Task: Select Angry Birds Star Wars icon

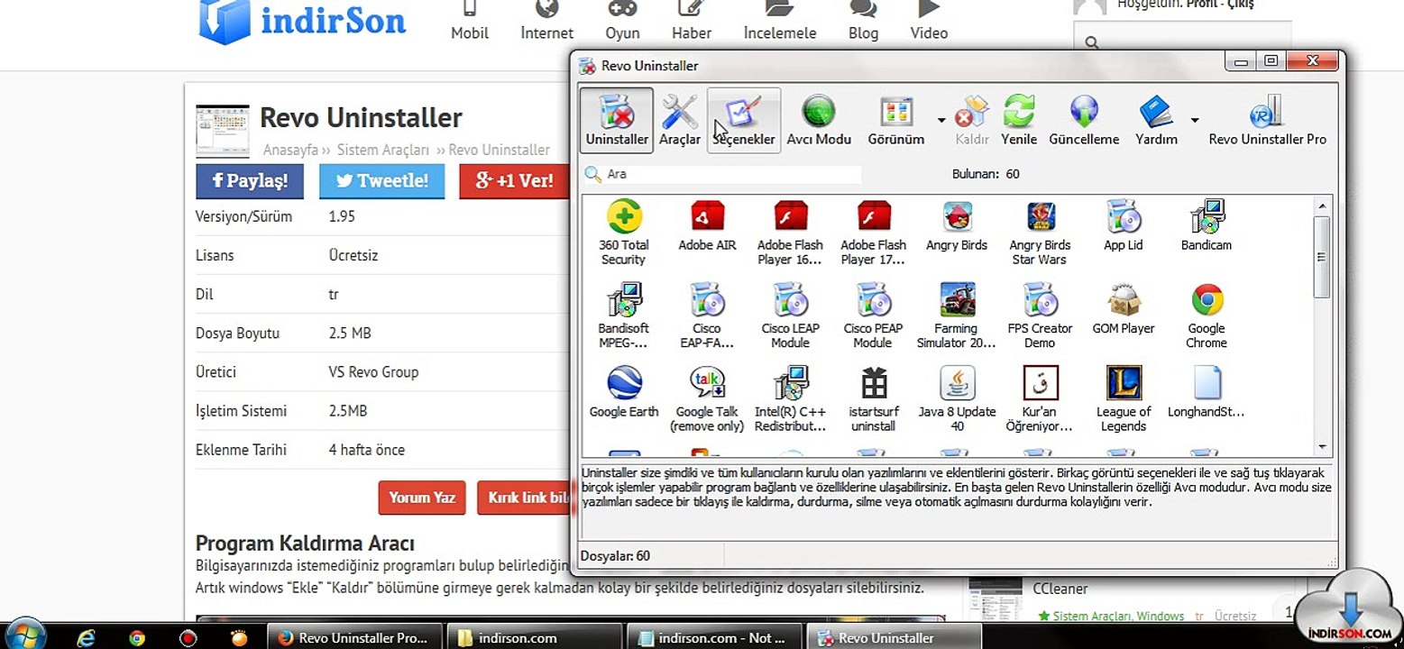Action: click(x=1039, y=233)
